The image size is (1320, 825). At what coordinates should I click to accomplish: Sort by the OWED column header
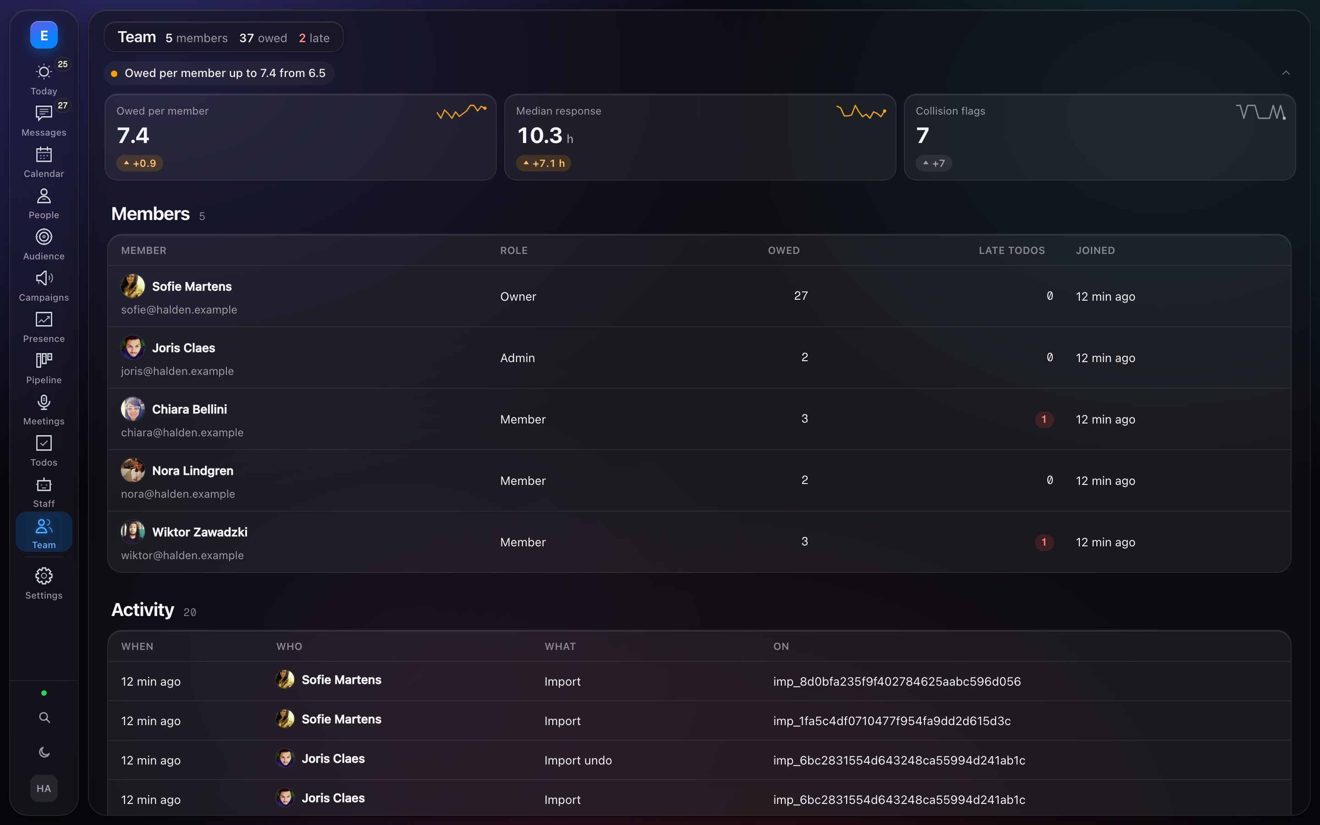pyautogui.click(x=784, y=250)
